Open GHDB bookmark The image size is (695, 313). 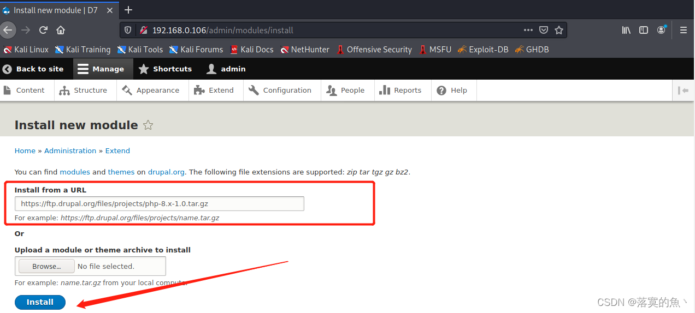coord(532,49)
